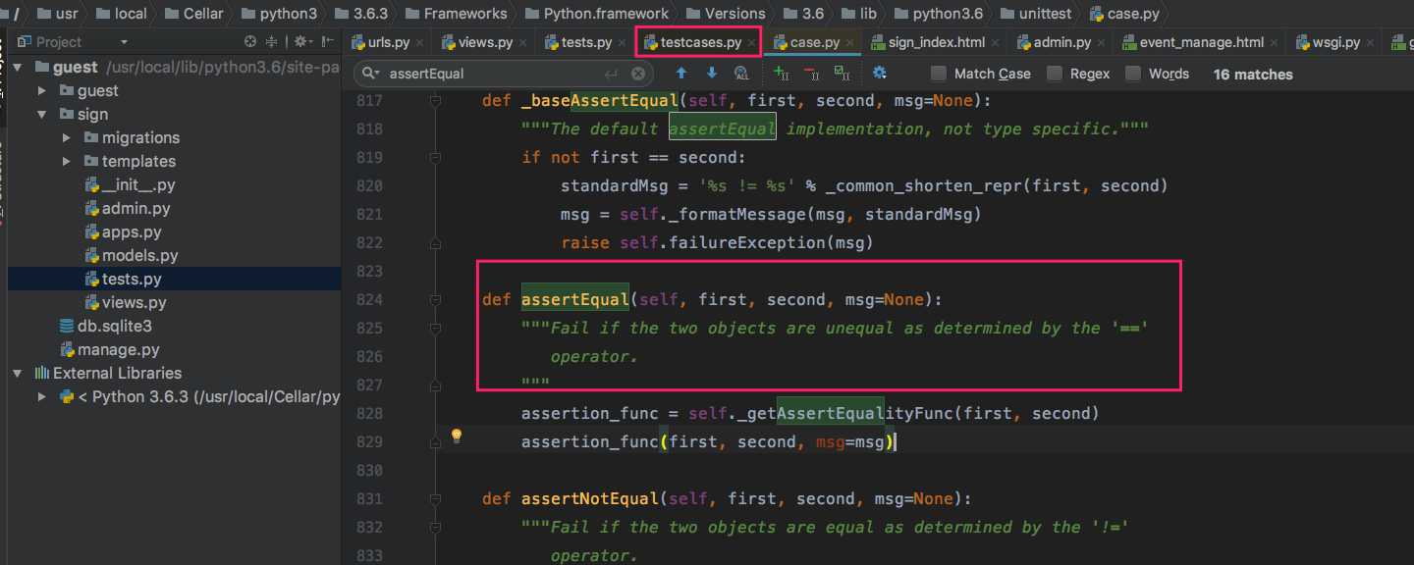
Task: Enable the Match Case checkbox
Action: [939, 74]
